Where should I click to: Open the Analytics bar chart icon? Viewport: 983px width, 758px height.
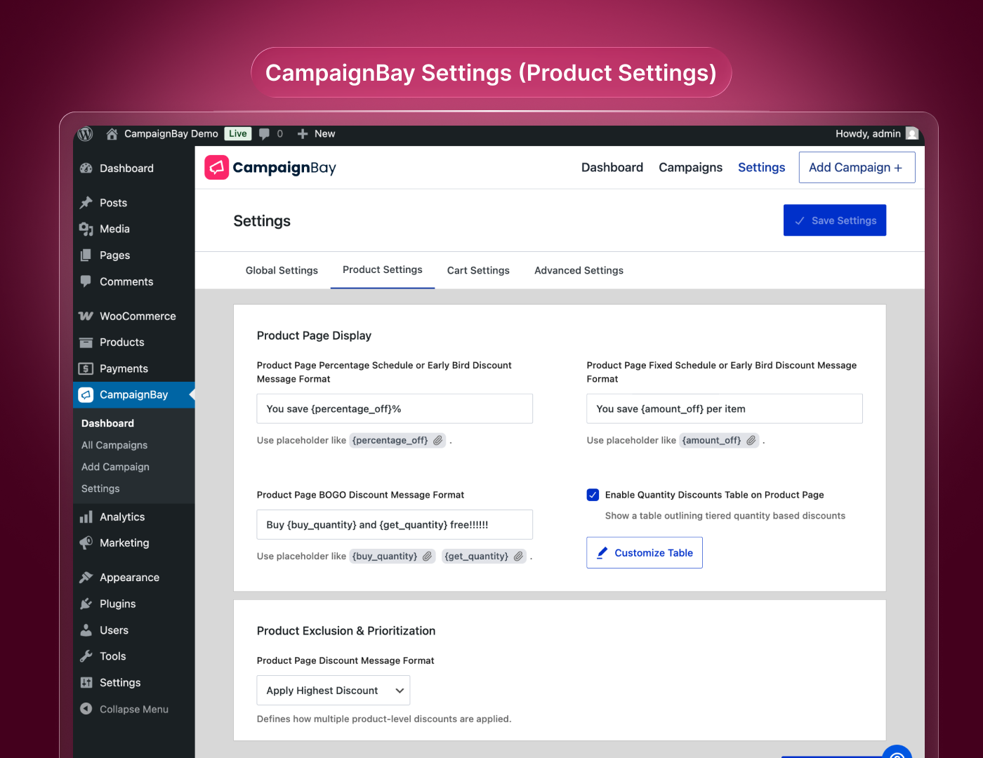click(86, 517)
